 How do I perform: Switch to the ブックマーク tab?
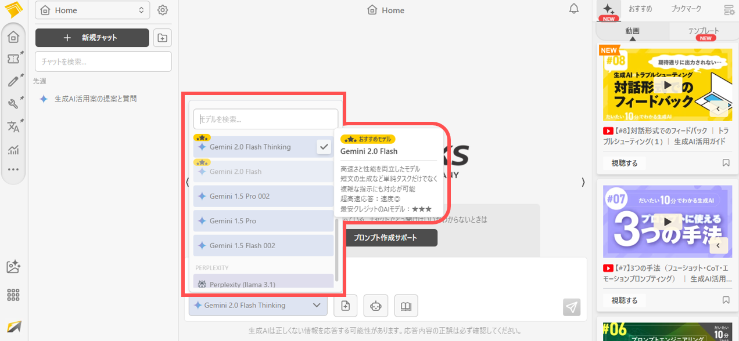[x=686, y=9]
